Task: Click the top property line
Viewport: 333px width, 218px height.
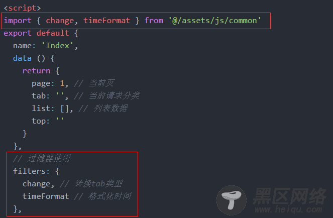Action: [x=48, y=121]
